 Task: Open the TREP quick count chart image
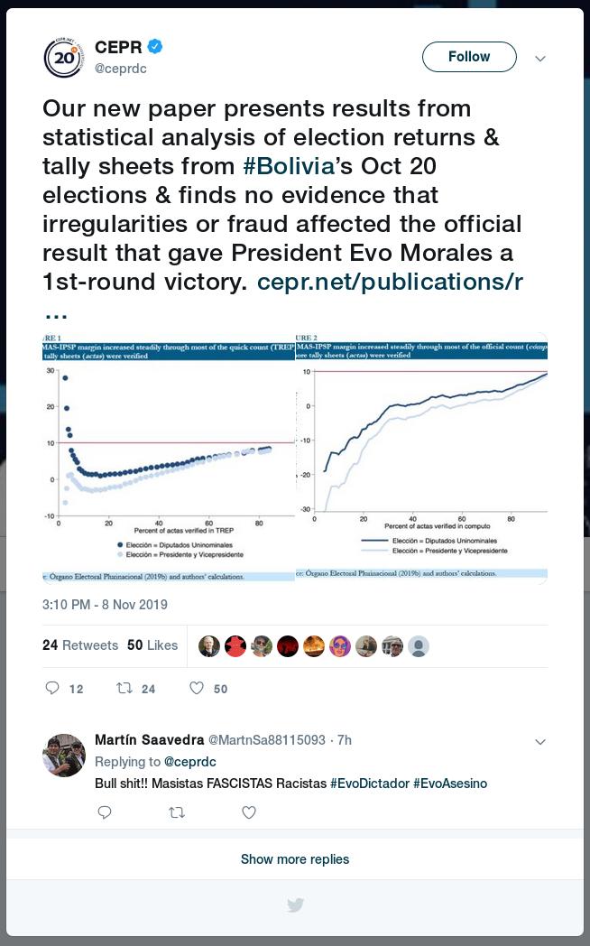click(x=169, y=458)
